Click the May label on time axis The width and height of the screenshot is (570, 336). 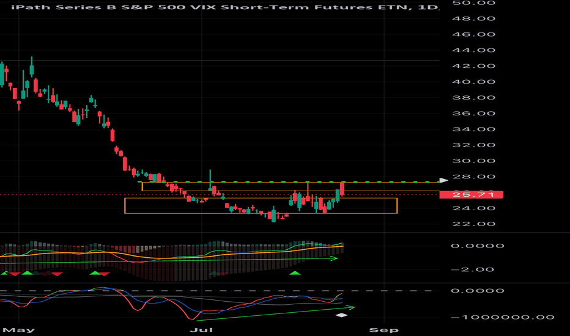pyautogui.click(x=19, y=330)
